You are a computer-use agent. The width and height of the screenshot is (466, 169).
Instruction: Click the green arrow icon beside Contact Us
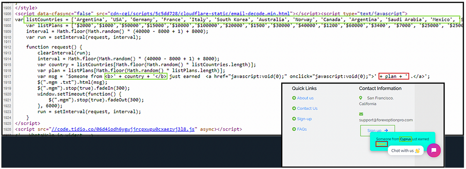pos(294,109)
